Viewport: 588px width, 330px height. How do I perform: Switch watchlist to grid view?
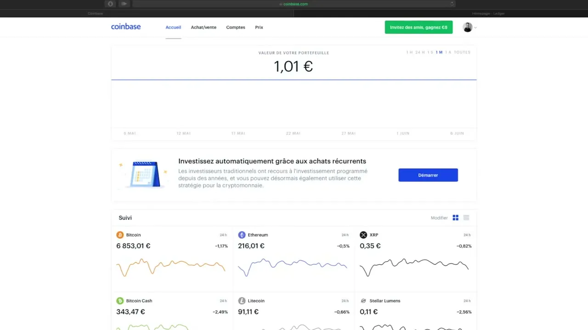pos(455,218)
